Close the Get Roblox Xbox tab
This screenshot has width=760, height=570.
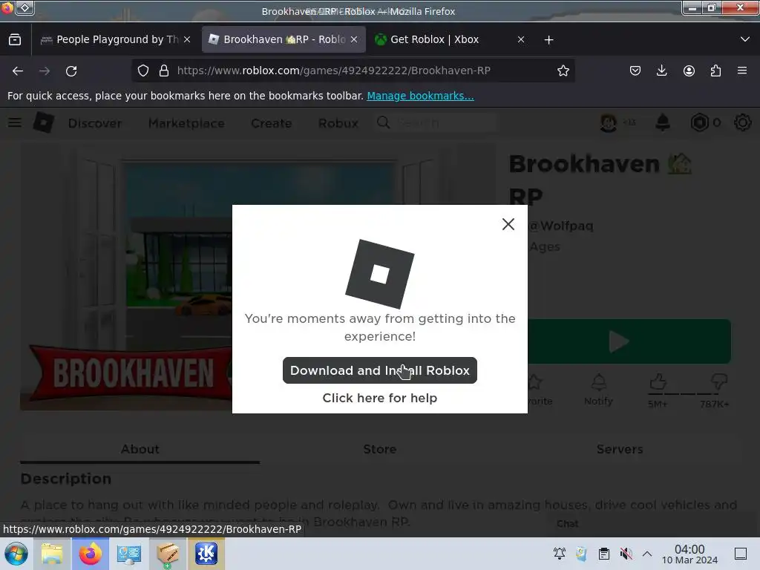521,39
